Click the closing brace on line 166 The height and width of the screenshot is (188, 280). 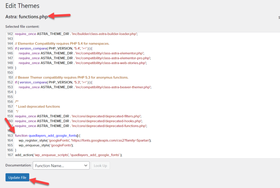16,150
